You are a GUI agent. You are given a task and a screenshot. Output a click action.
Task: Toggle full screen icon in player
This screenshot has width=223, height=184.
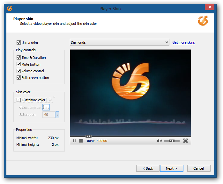pyautogui.click(x=185, y=141)
